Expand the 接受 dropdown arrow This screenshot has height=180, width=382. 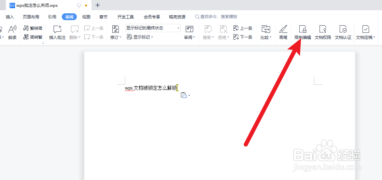pos(213,38)
